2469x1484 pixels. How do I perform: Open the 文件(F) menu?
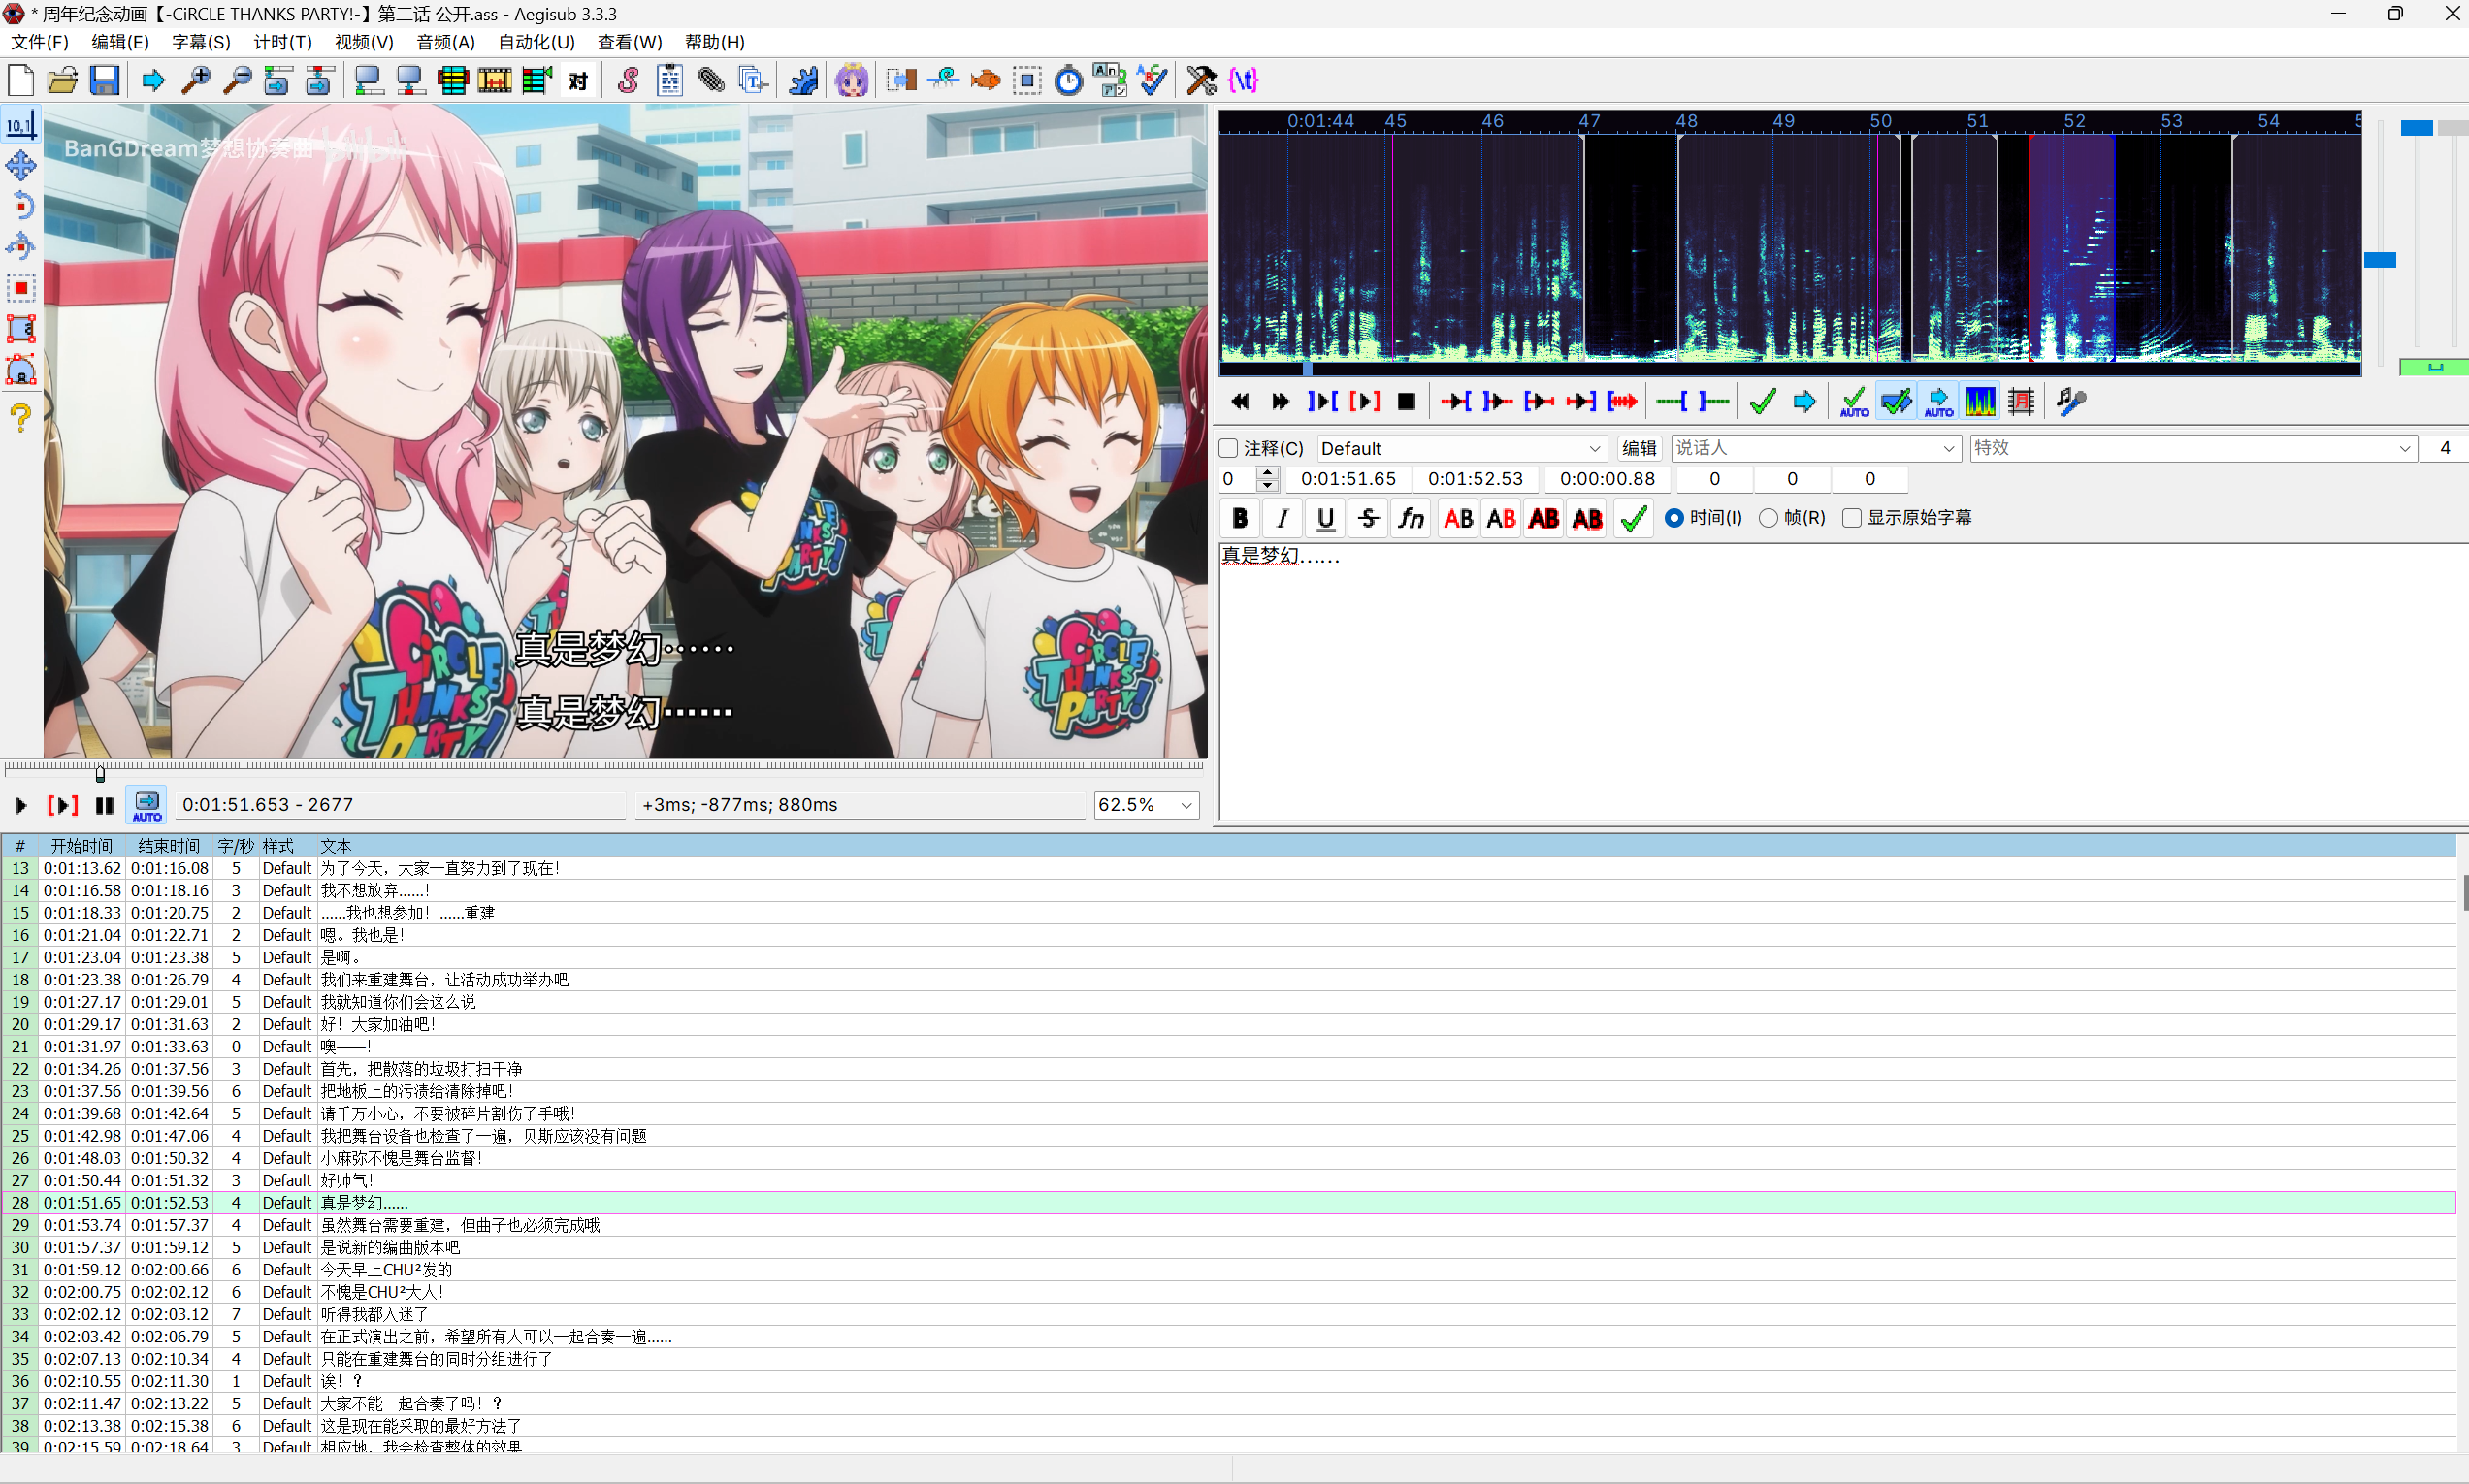[x=40, y=42]
